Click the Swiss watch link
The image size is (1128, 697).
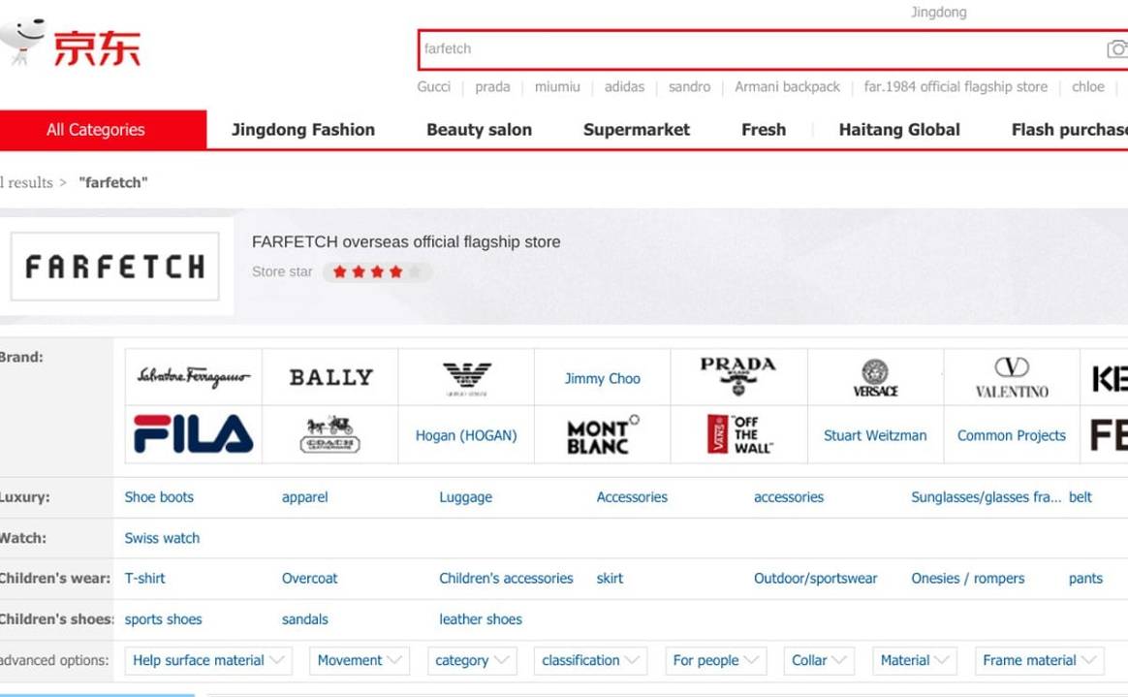tap(162, 538)
